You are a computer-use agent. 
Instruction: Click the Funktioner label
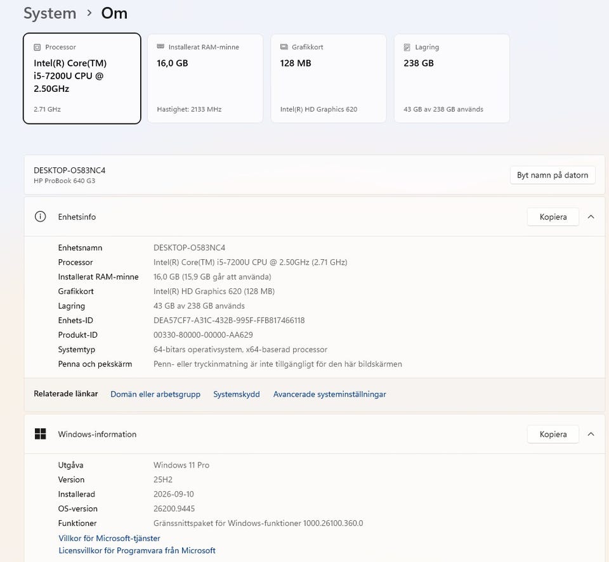(77, 523)
